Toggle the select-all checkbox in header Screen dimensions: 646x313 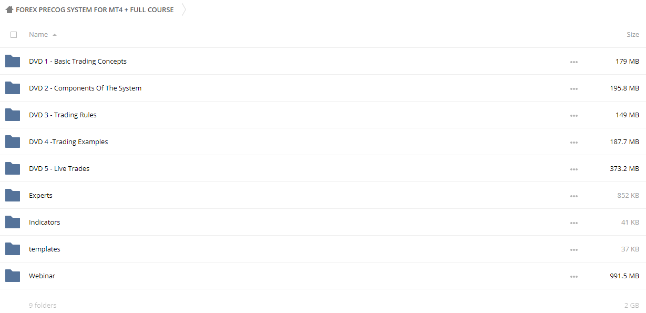click(14, 35)
